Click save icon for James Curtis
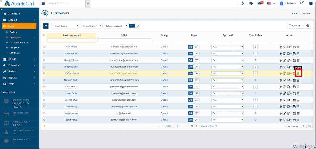This screenshot has width=316, height=149. pos(294,93)
